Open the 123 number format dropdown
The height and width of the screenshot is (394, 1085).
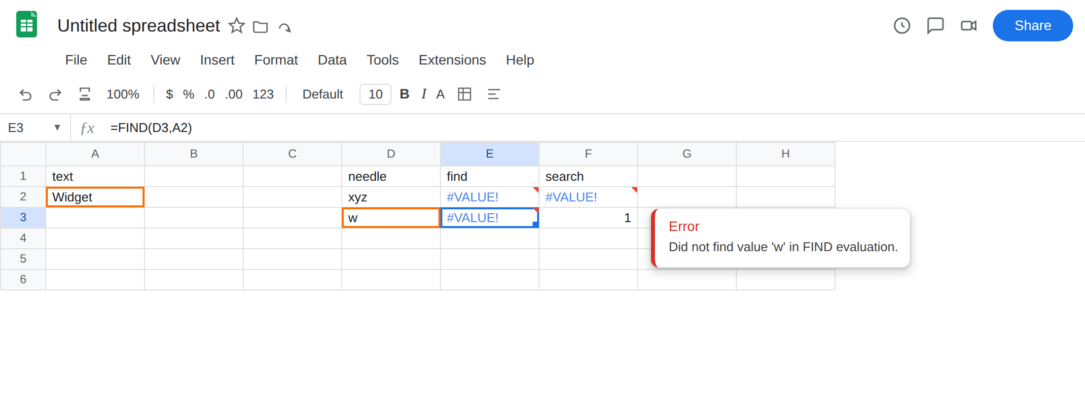pyautogui.click(x=263, y=94)
